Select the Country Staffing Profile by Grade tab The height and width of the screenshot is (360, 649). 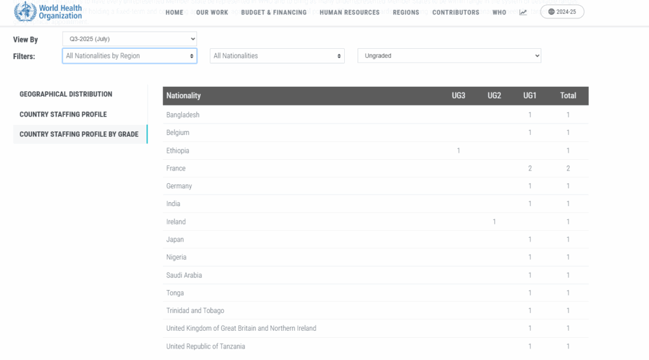(x=79, y=134)
